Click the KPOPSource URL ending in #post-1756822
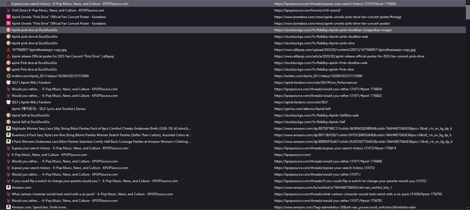Image resolution: width=470 pixels, height=210 pixels. pyautogui.click(x=328, y=96)
